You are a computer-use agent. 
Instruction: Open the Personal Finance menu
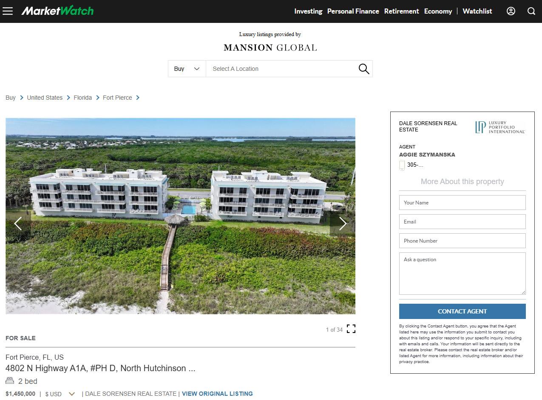click(353, 11)
